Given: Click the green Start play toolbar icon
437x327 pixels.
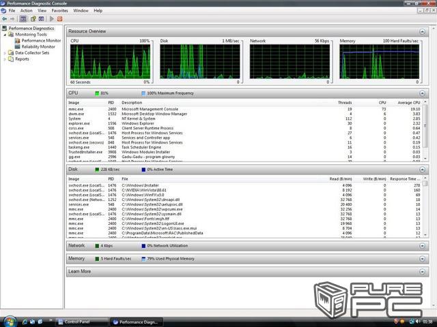Looking at the screenshot, I should (x=52, y=19).
